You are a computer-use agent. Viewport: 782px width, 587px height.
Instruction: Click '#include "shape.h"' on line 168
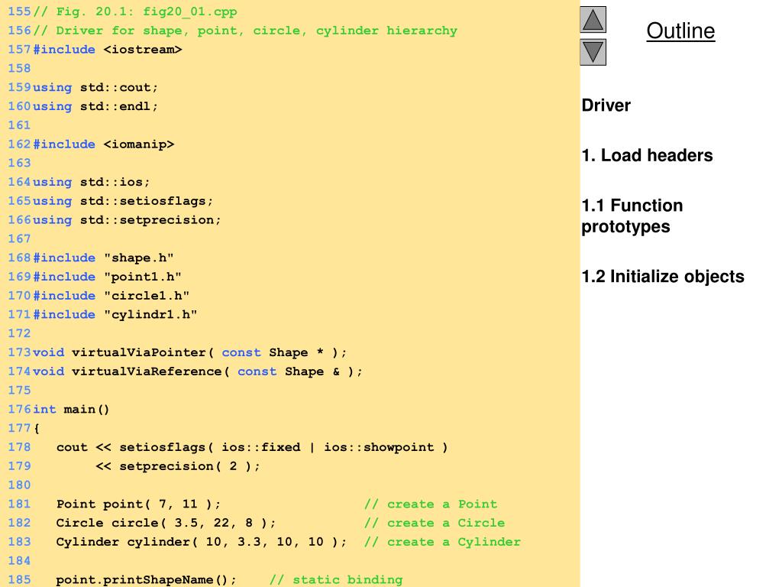click(103, 258)
